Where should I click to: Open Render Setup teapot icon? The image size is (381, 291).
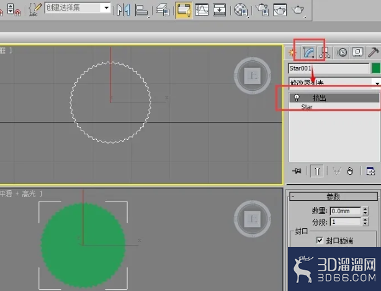[x=262, y=10]
